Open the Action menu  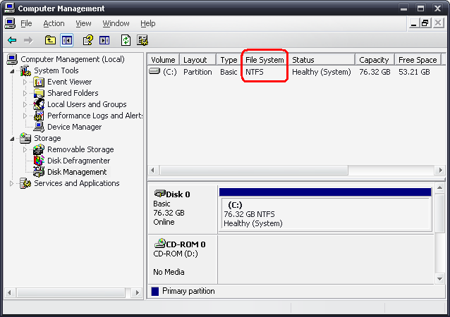coord(54,23)
